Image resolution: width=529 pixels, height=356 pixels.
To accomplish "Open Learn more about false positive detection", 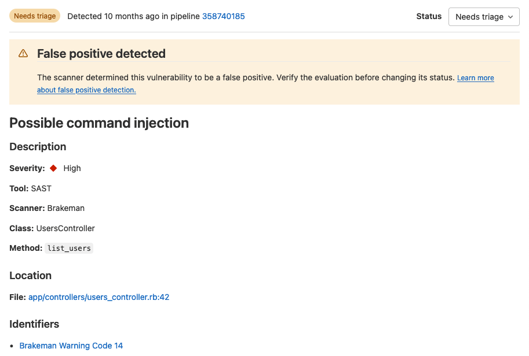I will (475, 77).
